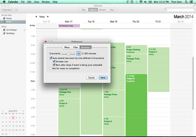This screenshot has height=137, width=196.
Task: Click the clock showing Wed 10:32 PM
Action: click(x=161, y=2)
